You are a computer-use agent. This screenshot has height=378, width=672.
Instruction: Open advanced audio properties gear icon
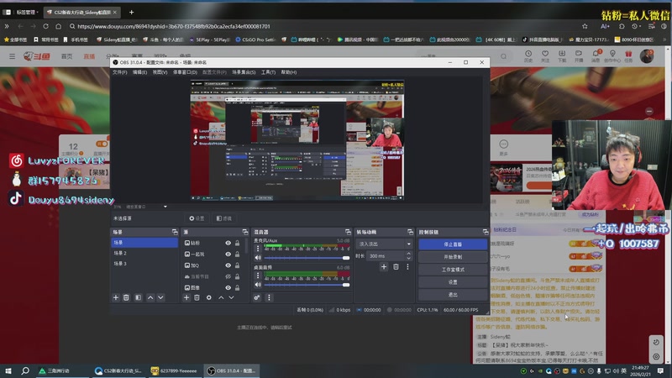257,297
